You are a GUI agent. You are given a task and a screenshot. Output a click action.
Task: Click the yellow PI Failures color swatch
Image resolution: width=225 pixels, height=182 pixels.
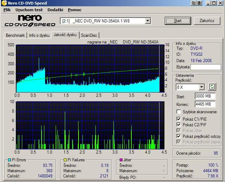coord(65,160)
